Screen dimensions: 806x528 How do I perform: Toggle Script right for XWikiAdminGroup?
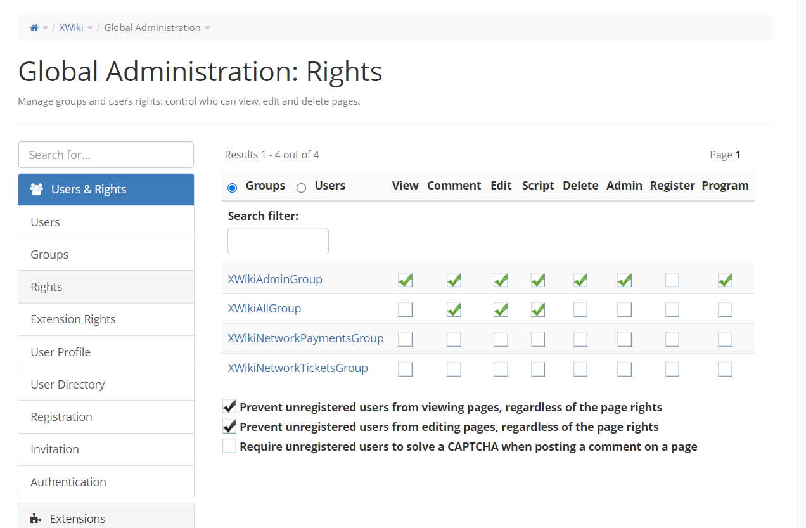tap(538, 280)
